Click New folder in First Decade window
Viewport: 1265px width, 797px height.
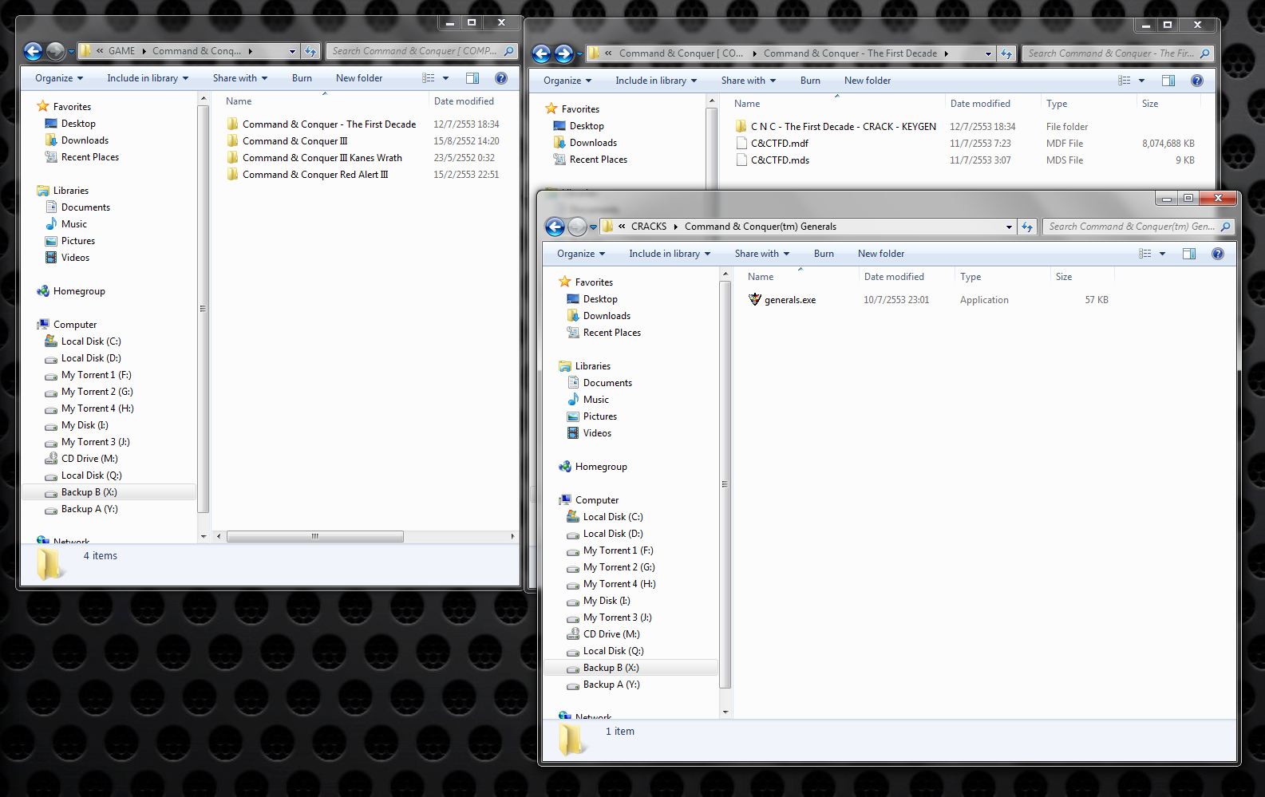868,81
